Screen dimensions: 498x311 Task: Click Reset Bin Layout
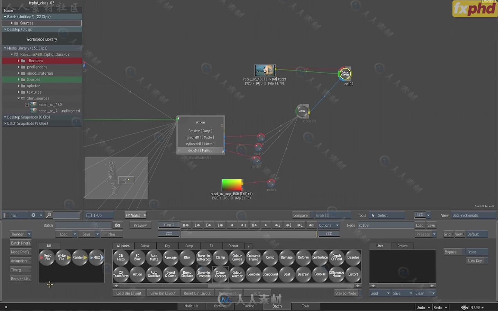tap(197, 293)
